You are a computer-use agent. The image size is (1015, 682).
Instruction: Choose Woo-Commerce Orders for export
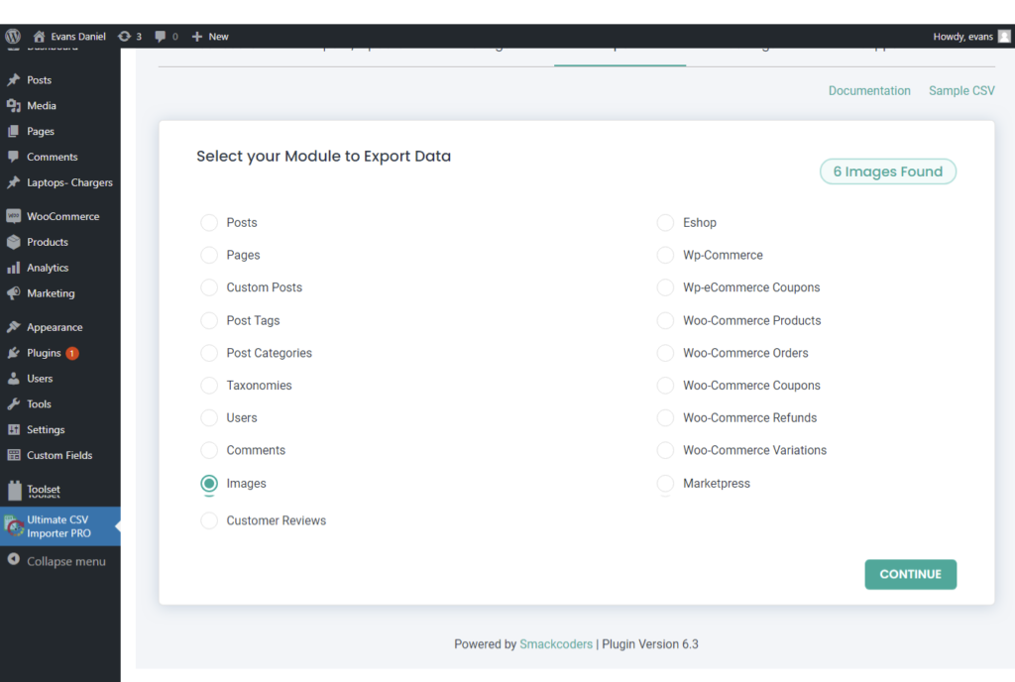[665, 353]
